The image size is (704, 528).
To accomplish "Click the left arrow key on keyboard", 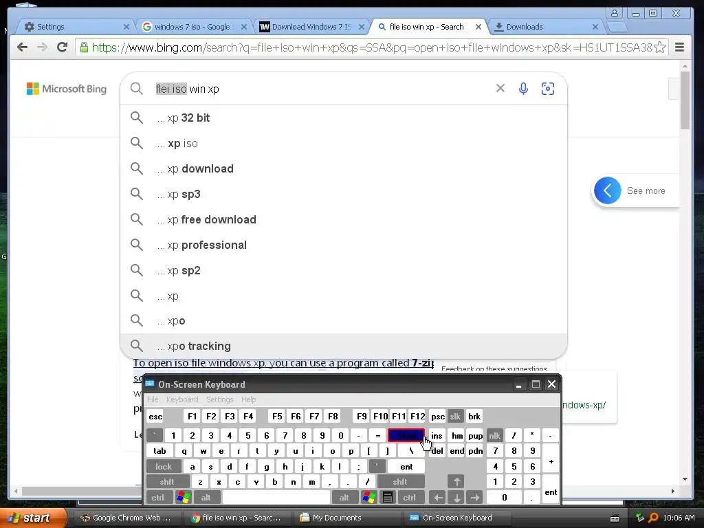I will 437,498.
